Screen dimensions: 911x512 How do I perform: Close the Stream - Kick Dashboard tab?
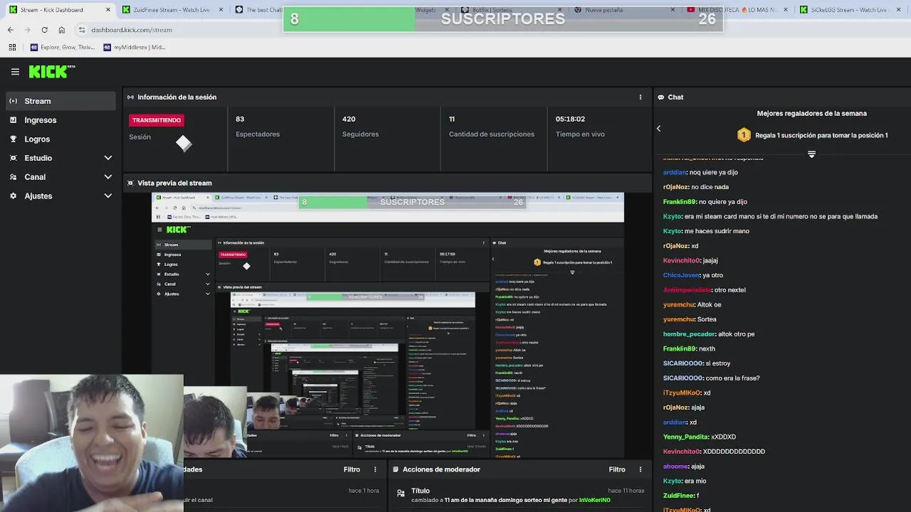108,10
